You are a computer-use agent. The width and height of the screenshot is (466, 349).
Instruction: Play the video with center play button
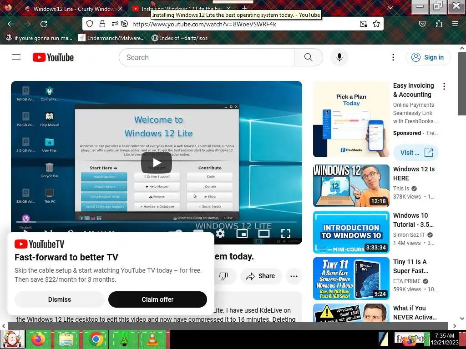[157, 163]
